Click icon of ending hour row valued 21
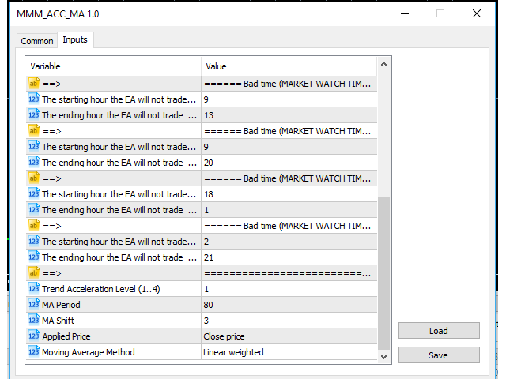This screenshot has width=506, height=379. pos(34,257)
